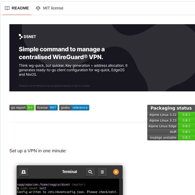The image size is (195, 195).
Task: Select the AUR packaging row
Action: [171, 132]
